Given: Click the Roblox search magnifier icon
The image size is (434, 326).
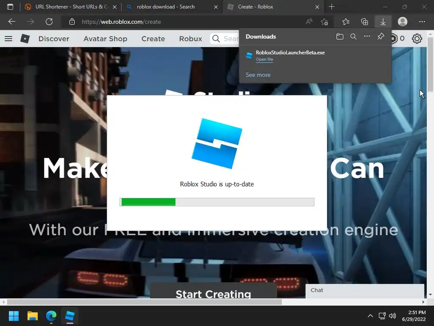Looking at the screenshot, I should click(216, 39).
